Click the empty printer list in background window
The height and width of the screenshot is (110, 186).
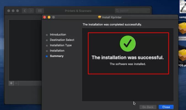pos(25,50)
